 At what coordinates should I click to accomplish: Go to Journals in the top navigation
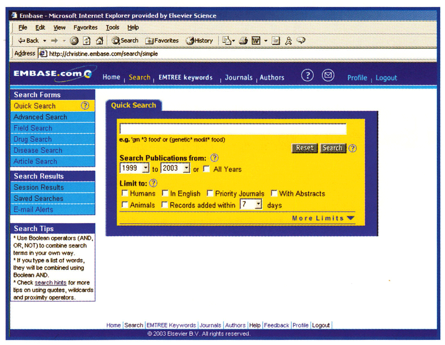[239, 77]
